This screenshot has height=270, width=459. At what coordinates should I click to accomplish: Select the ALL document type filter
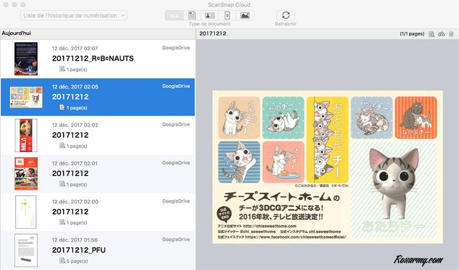[x=174, y=15]
